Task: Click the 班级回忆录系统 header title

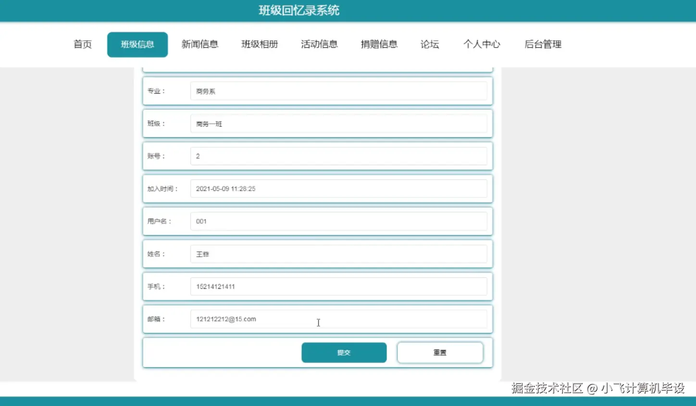Action: click(x=298, y=10)
